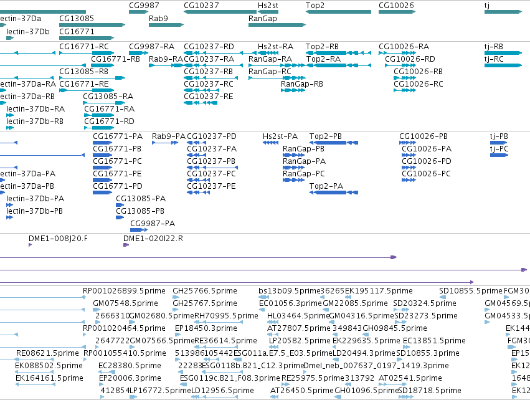Select the Rab9 gene label
The image size is (530, 400).
[x=158, y=19]
